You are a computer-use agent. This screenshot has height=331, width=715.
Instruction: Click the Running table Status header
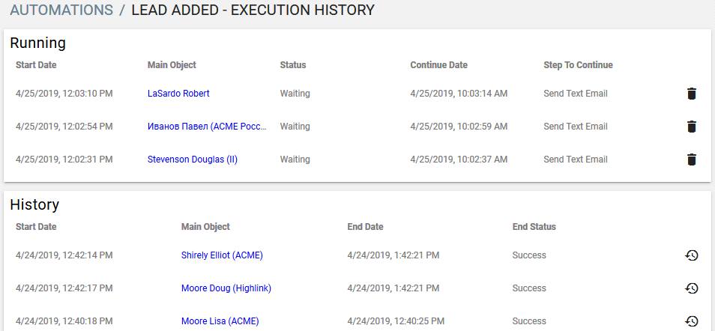293,64
